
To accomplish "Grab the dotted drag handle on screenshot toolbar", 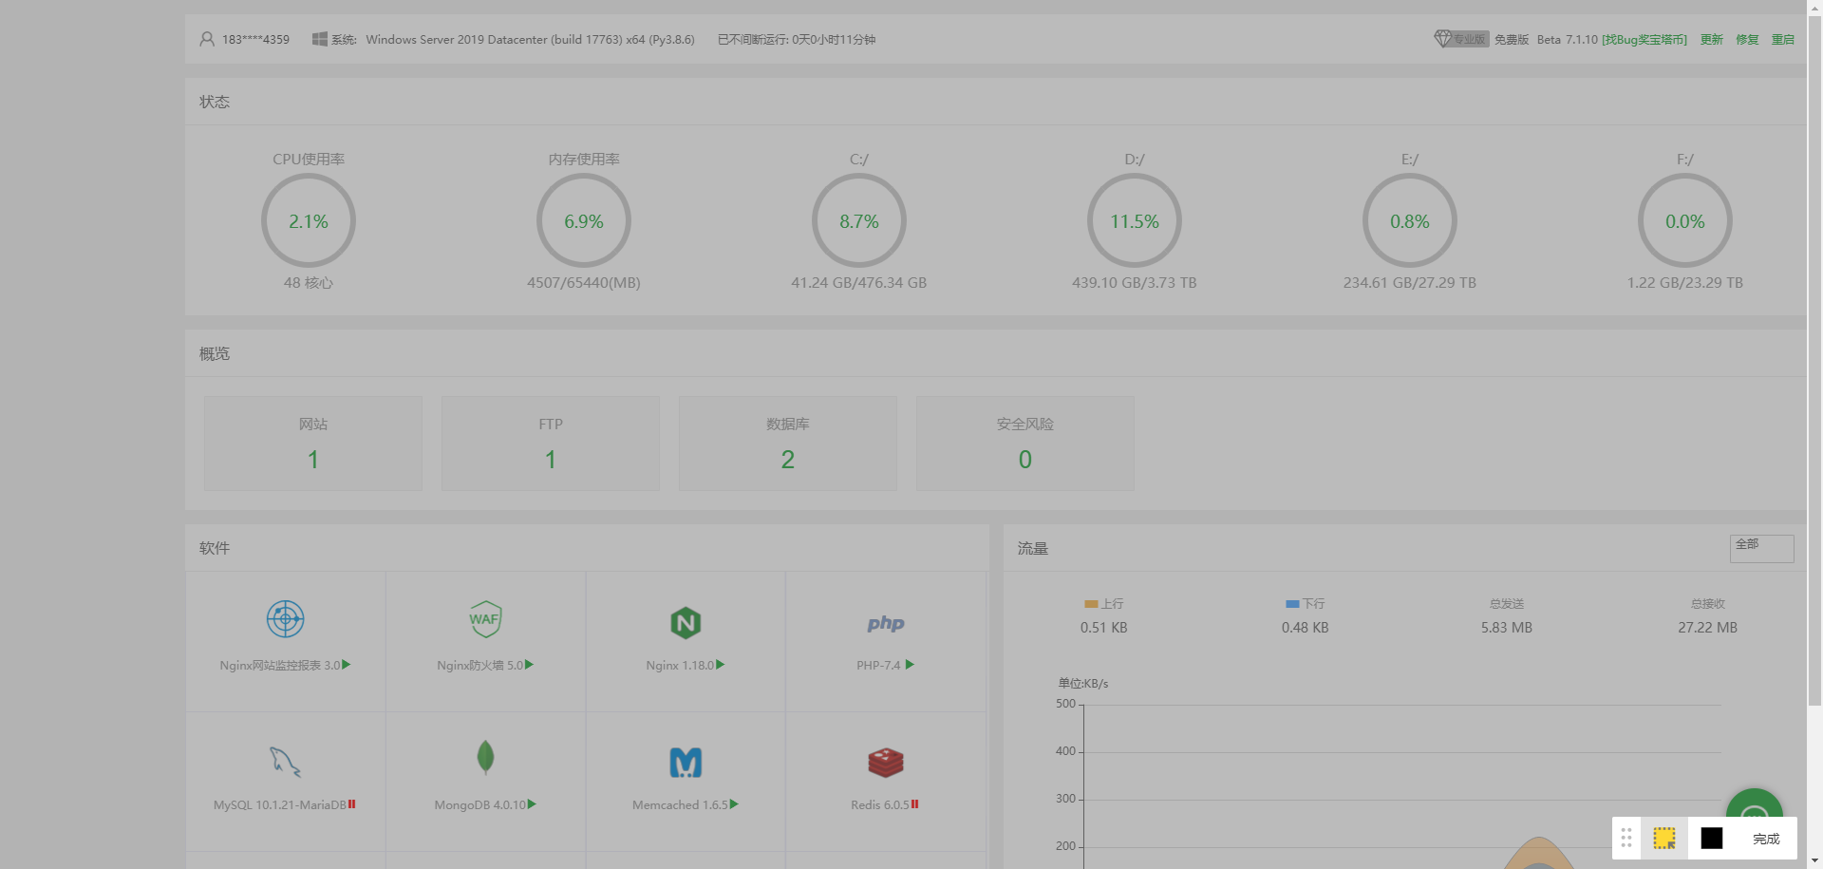I will pos(1626,838).
